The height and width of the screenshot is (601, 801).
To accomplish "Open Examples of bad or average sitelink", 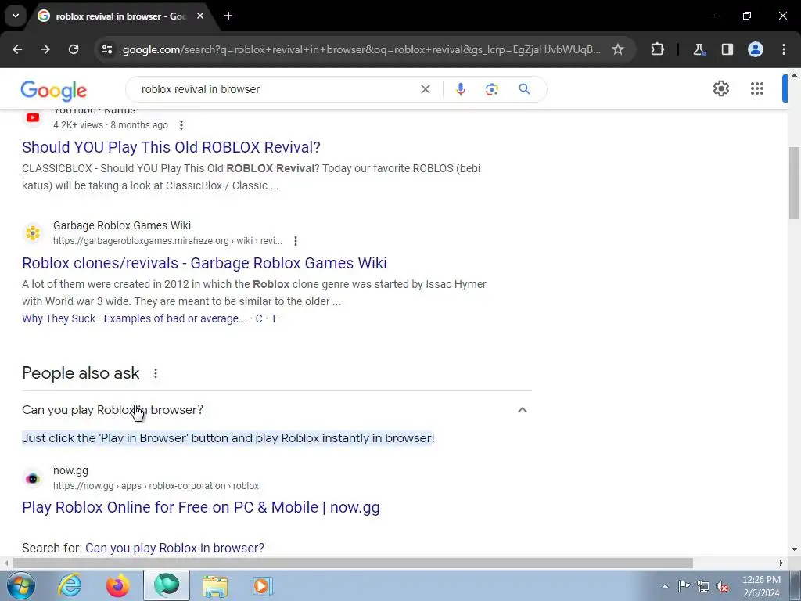I will (x=175, y=319).
